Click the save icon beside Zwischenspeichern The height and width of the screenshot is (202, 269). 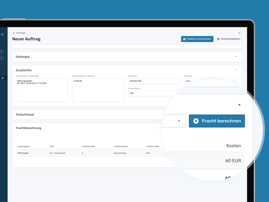coord(218,39)
